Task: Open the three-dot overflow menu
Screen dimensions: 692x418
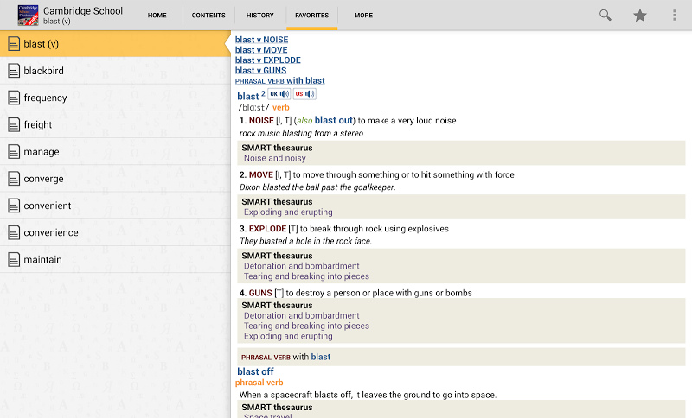Action: [x=675, y=15]
